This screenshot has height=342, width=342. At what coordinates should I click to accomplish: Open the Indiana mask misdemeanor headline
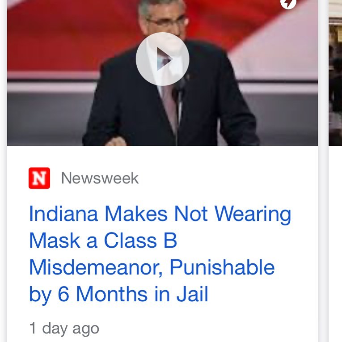coord(160,254)
